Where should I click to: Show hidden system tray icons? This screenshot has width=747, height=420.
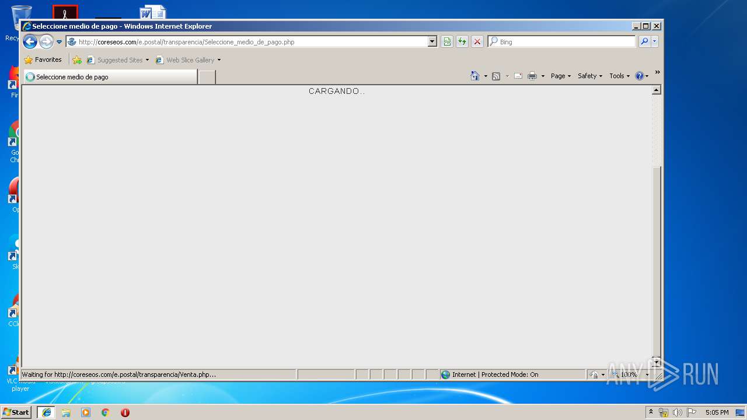click(x=651, y=412)
